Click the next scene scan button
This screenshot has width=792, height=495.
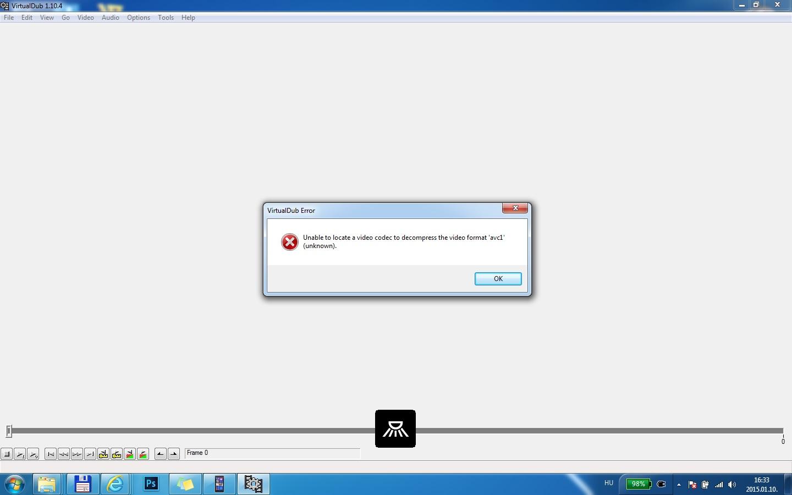(143, 454)
